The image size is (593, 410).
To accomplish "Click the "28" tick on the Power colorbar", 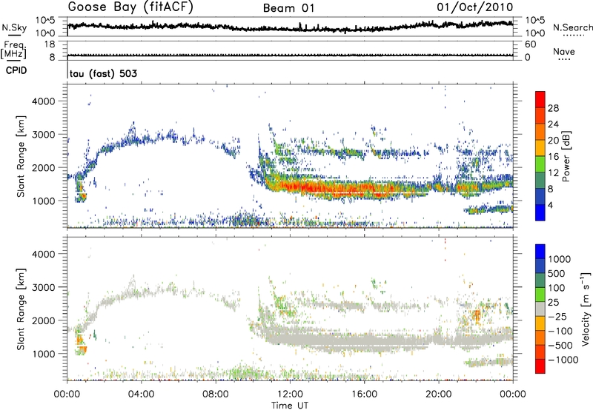I will tap(553, 108).
